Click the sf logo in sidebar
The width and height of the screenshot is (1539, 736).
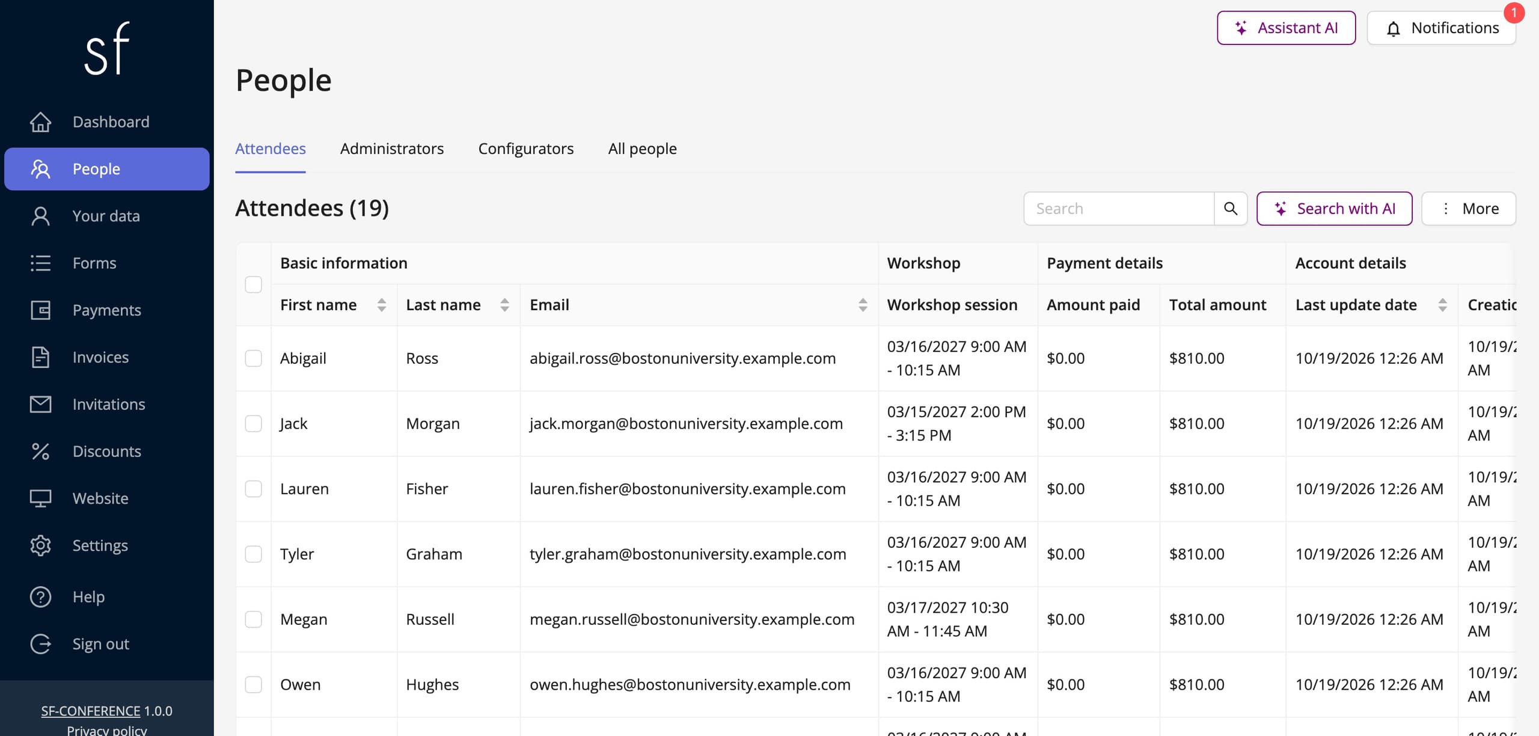pos(107,48)
